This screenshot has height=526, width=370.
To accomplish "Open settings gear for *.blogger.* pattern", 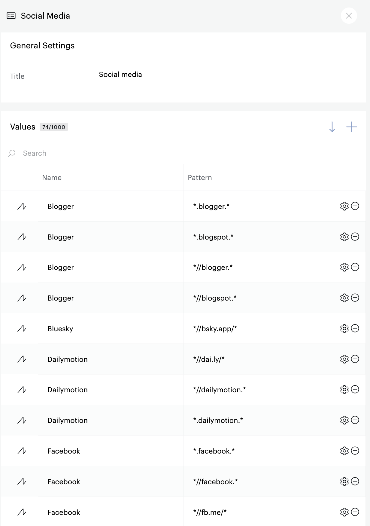I will coord(344,206).
